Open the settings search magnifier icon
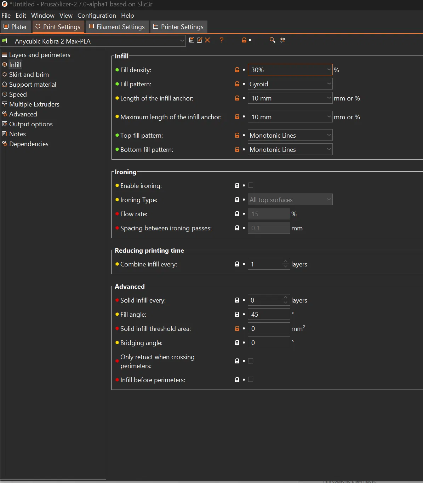Viewport: 423px width, 483px height. 272,40
